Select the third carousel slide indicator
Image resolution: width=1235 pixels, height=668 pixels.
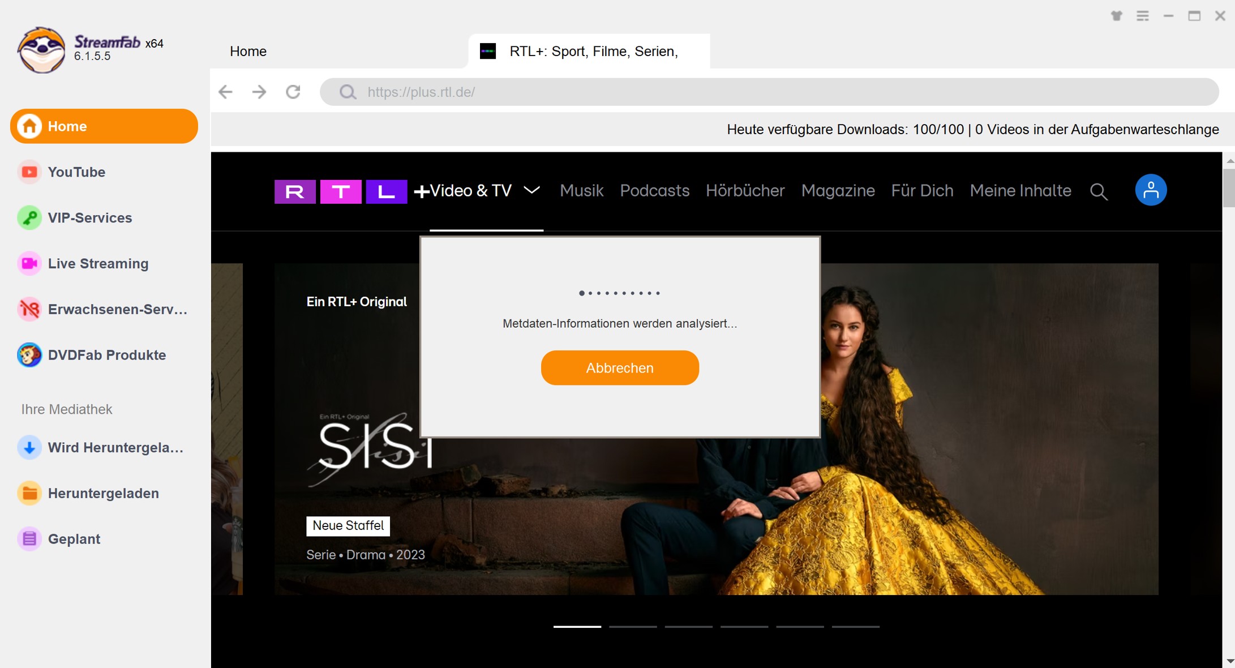pos(688,627)
